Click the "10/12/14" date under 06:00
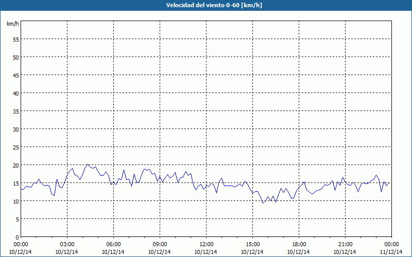Viewport: 412px width, 257px height. click(113, 252)
